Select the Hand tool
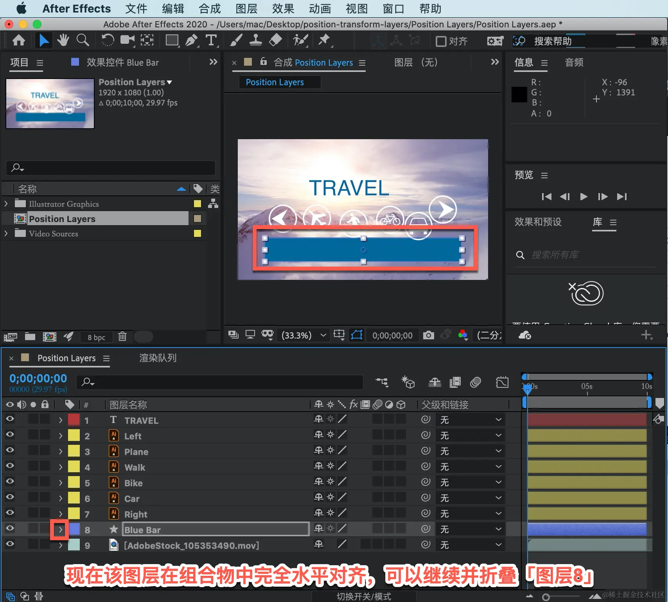Screen dimensions: 668x602 pyautogui.click(x=63, y=40)
